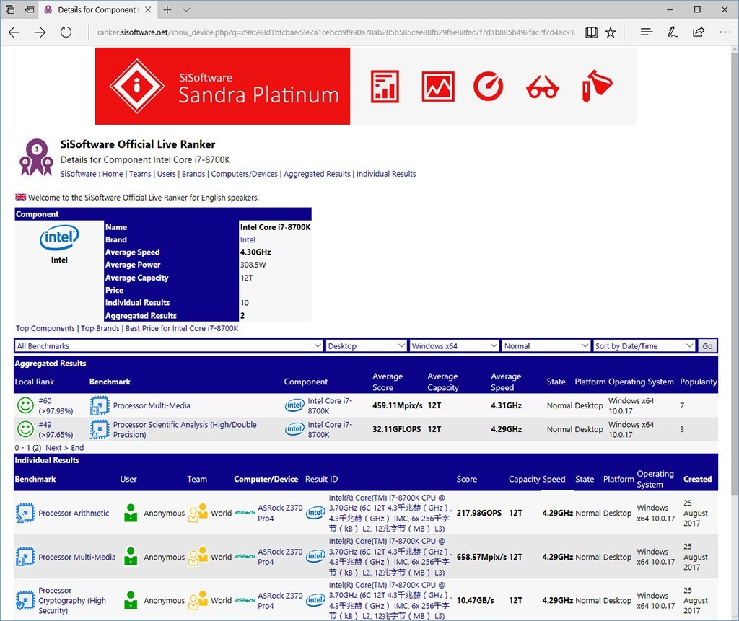739x621 pixels.
Task: Select the Details for Component browser tab
Action: 98,9
